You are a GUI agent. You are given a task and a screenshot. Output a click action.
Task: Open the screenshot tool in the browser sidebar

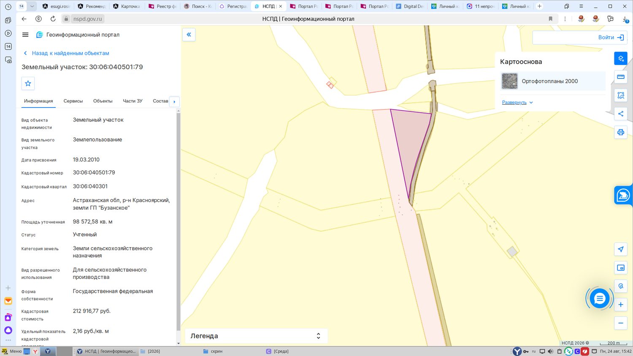(x=8, y=59)
